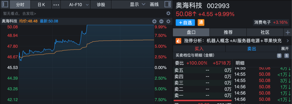Switch to the 推荐 tab
The width and height of the screenshot is (292, 104).
[x=228, y=32]
